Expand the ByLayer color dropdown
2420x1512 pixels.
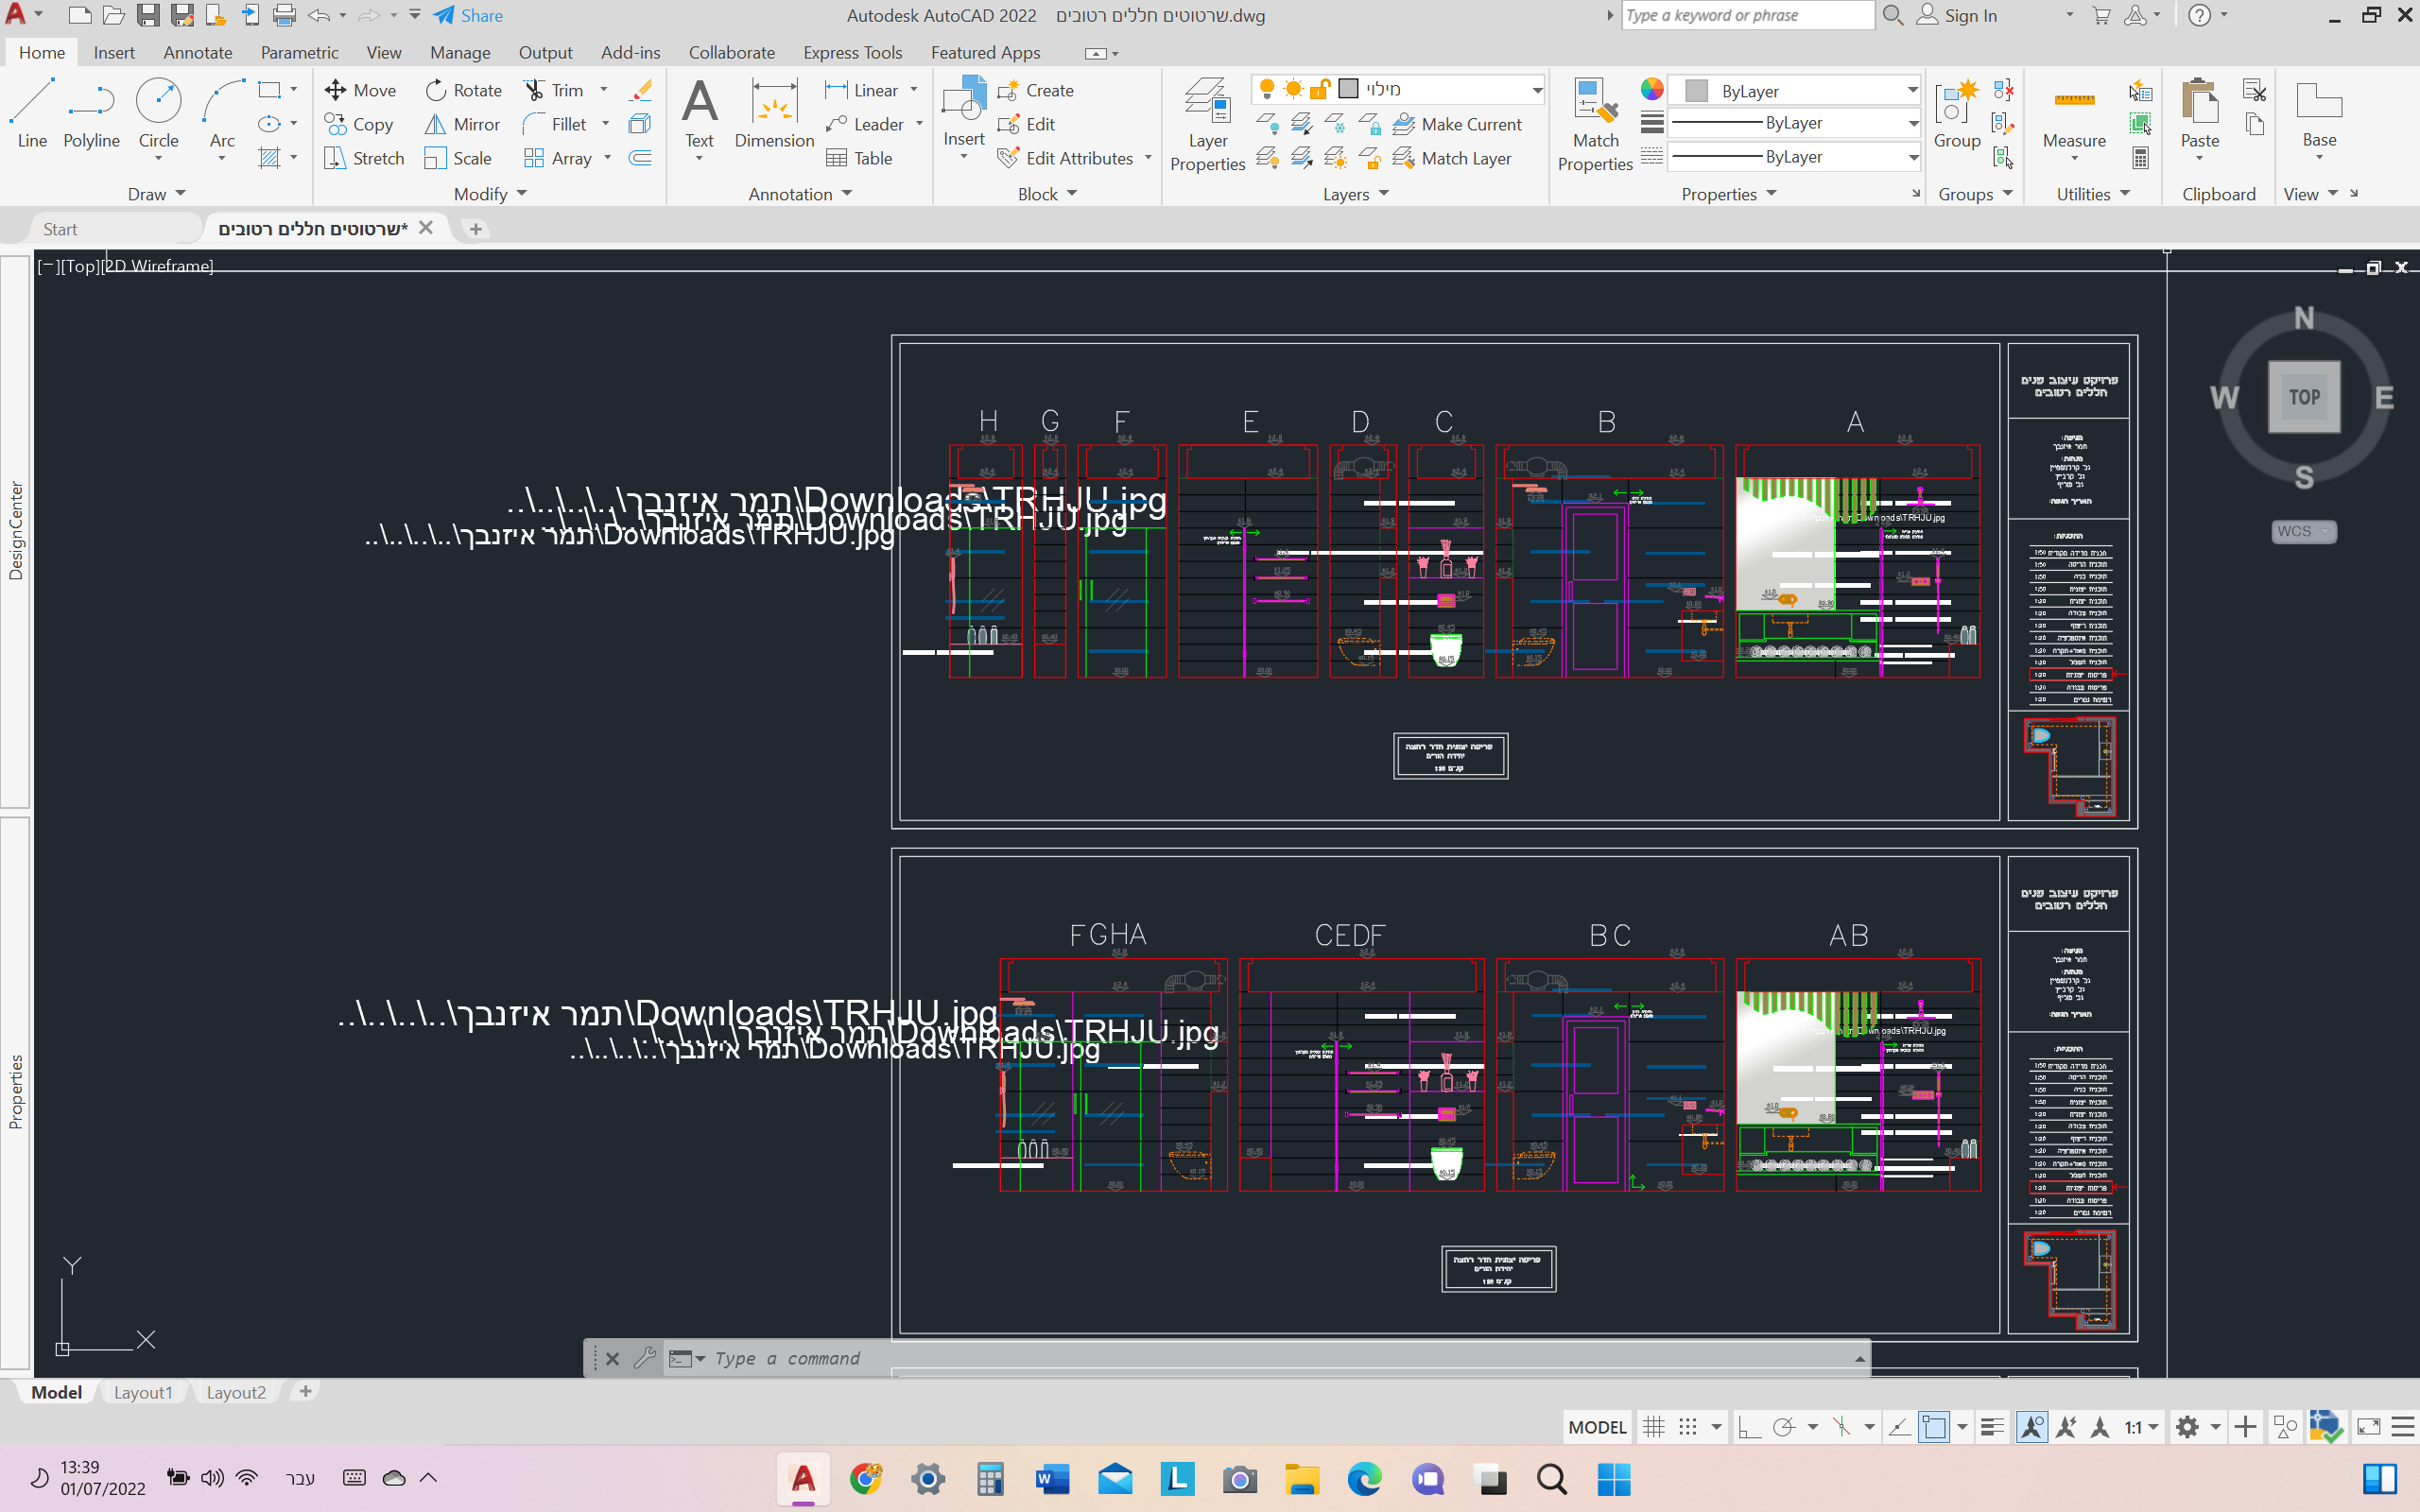point(1911,91)
